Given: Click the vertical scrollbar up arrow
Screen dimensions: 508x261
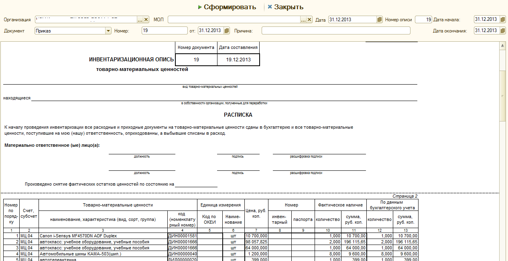Looking at the screenshot, I should point(503,46).
